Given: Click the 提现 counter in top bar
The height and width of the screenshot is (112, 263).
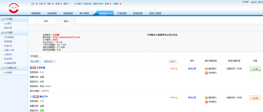Looking at the screenshot, I should click(x=67, y=4).
